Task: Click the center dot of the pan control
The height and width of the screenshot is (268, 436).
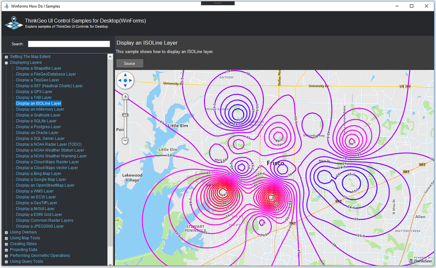Action: click(x=125, y=80)
